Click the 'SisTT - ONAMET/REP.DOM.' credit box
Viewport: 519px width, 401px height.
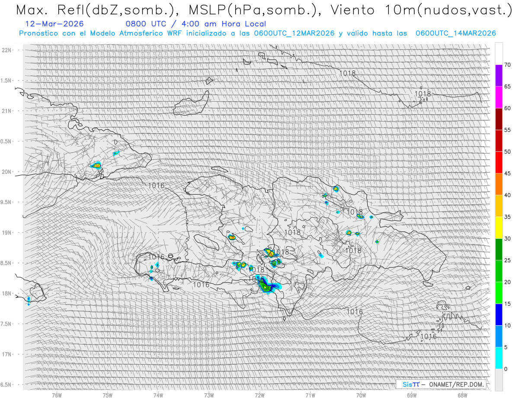click(x=441, y=384)
